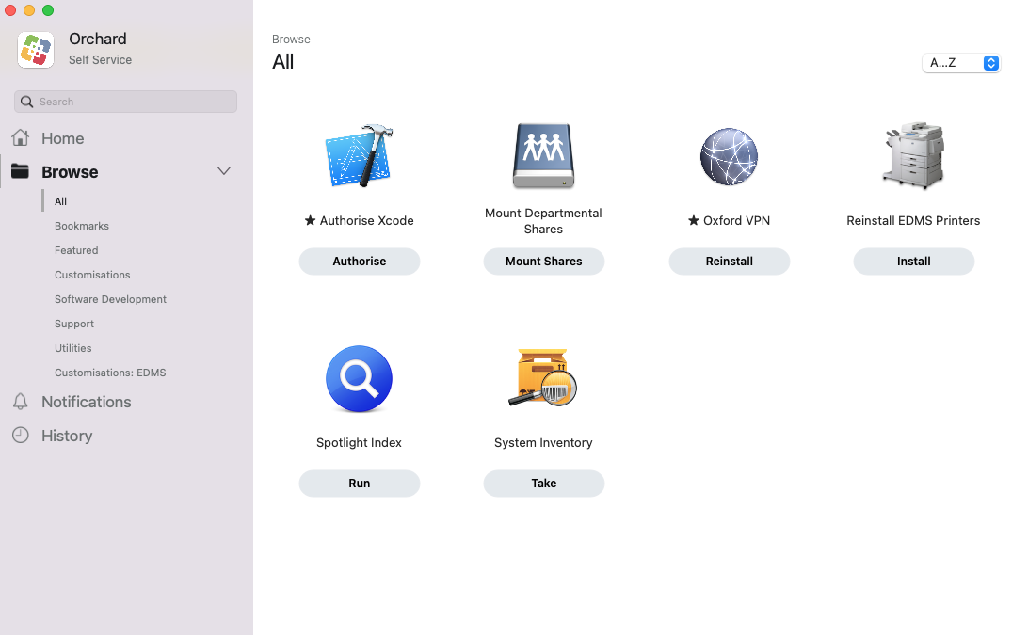Open the Mount Departmental Shares drive icon
1012x635 pixels.
(543, 156)
